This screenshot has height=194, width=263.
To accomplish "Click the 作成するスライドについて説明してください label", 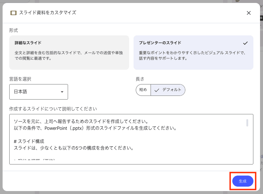I will 53,109.
